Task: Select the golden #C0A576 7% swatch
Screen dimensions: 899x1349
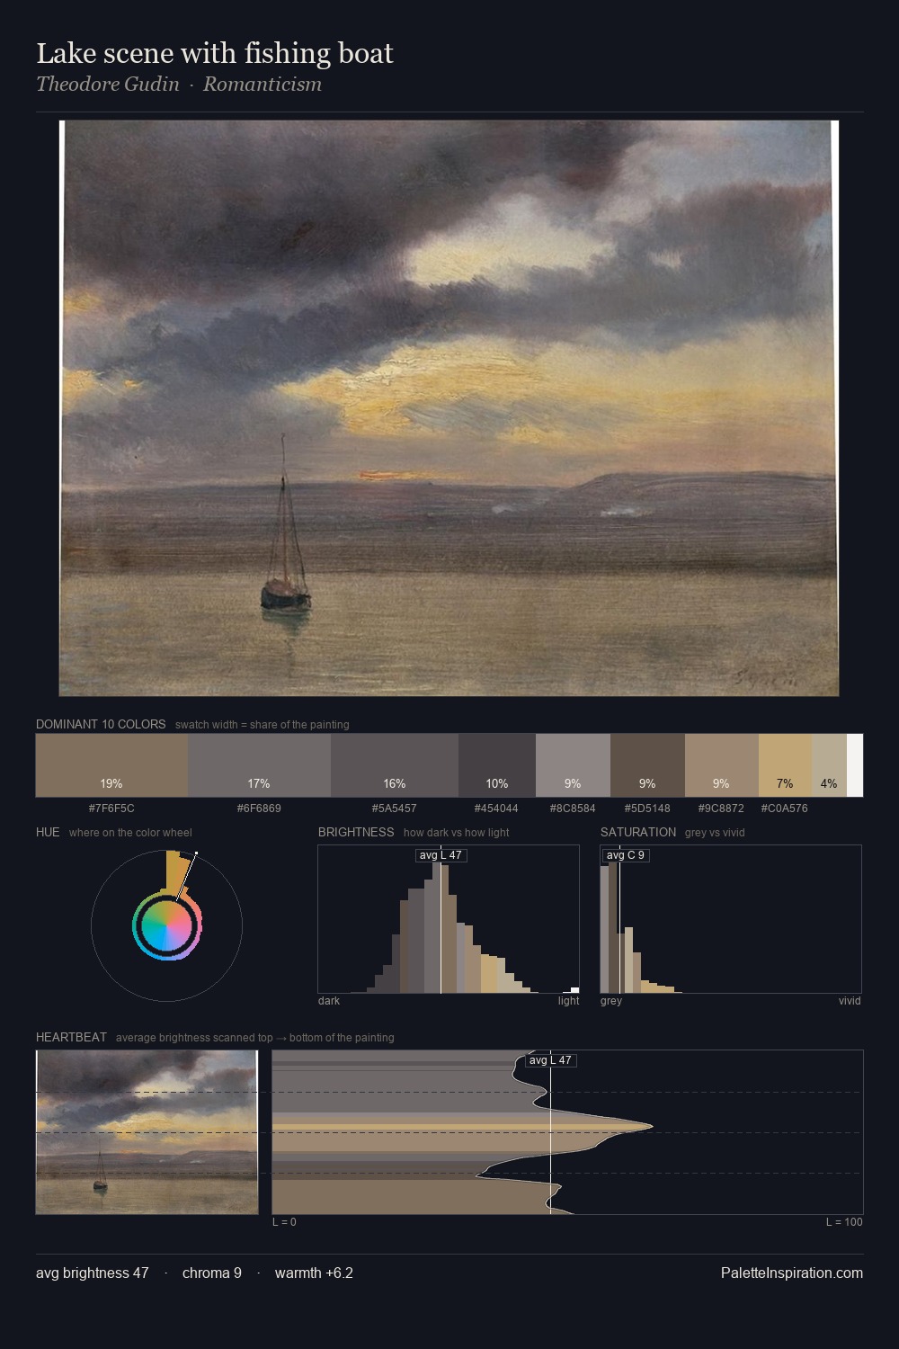Action: (785, 765)
